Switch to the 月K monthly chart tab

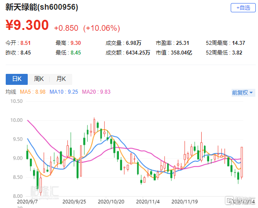click(61, 79)
